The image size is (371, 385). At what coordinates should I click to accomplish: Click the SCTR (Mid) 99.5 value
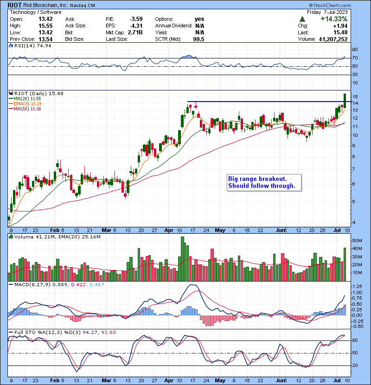pyautogui.click(x=198, y=39)
